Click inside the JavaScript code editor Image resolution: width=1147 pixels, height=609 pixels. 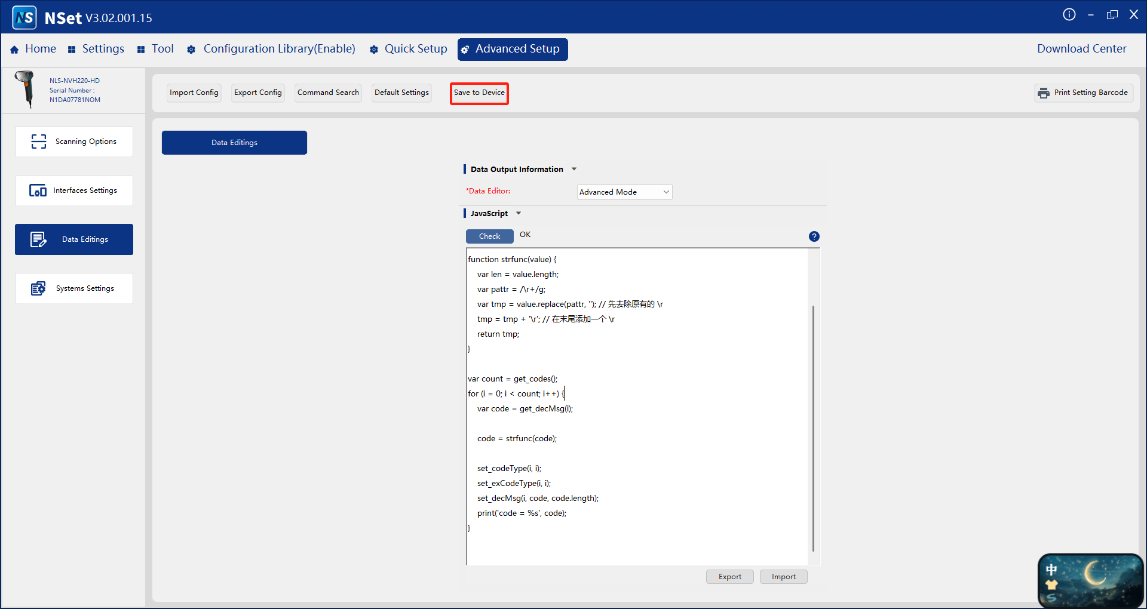[x=637, y=406]
